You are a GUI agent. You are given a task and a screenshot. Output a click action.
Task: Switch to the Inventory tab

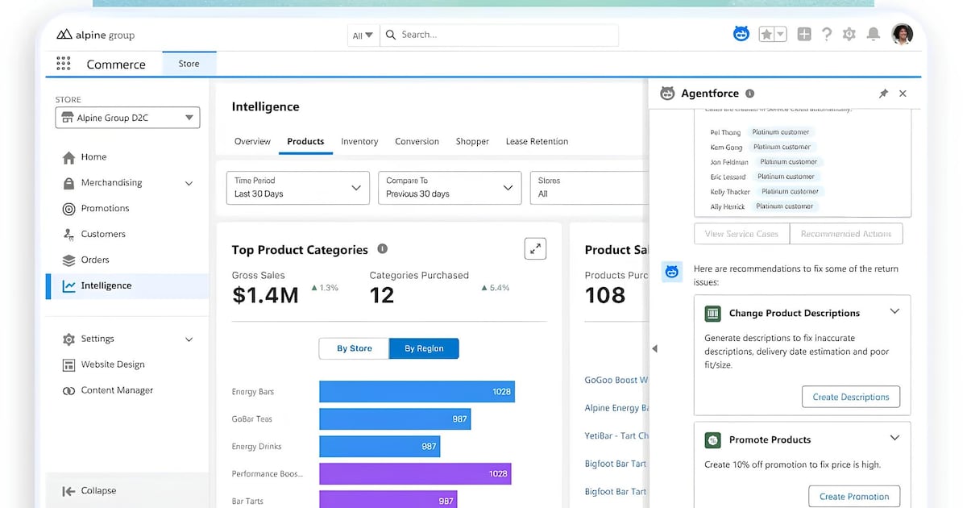[x=359, y=141]
